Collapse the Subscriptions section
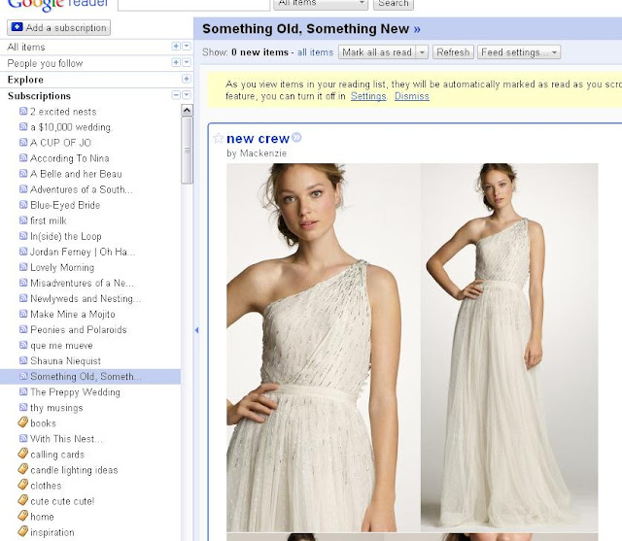 pyautogui.click(x=176, y=95)
